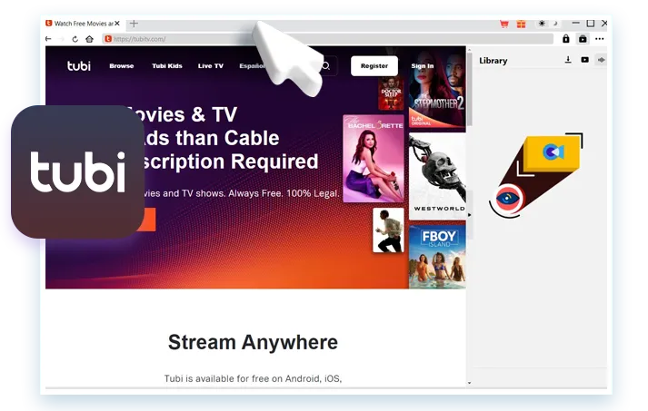Open The Bachelorette poster
The image size is (648, 411).
coord(374,159)
